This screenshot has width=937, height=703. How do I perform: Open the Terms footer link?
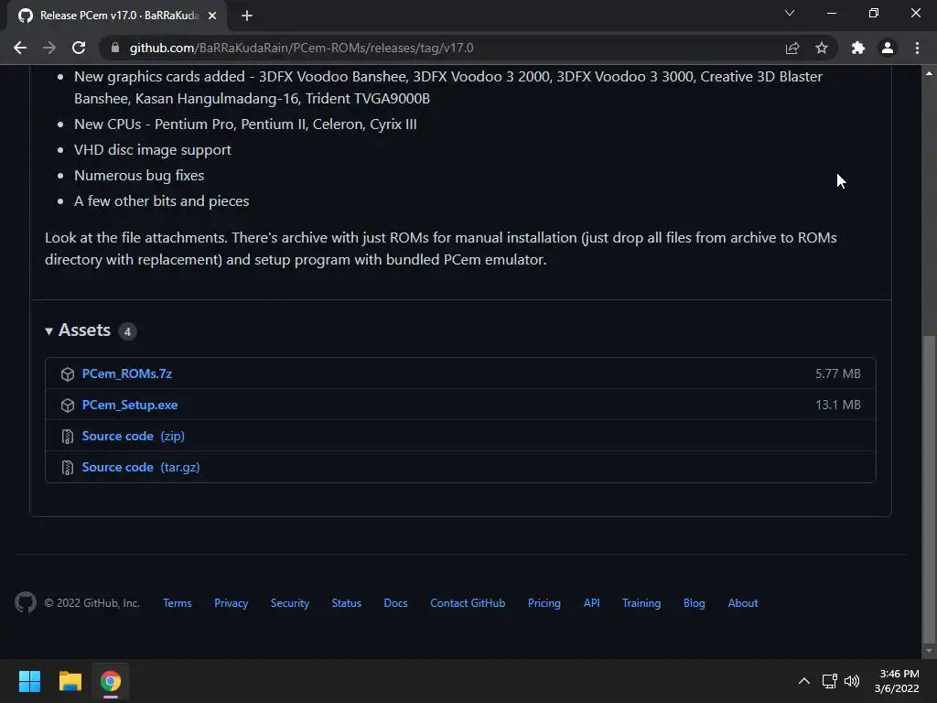click(178, 603)
